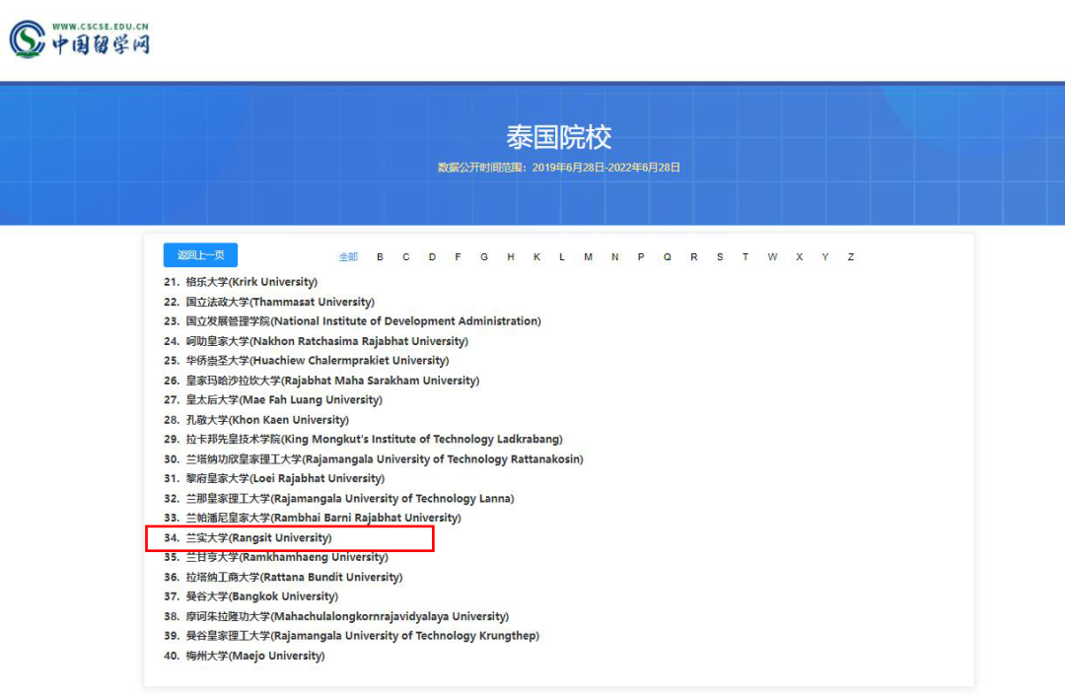The height and width of the screenshot is (698, 1065).
Task: Select the 全部 filter tab
Action: click(348, 256)
